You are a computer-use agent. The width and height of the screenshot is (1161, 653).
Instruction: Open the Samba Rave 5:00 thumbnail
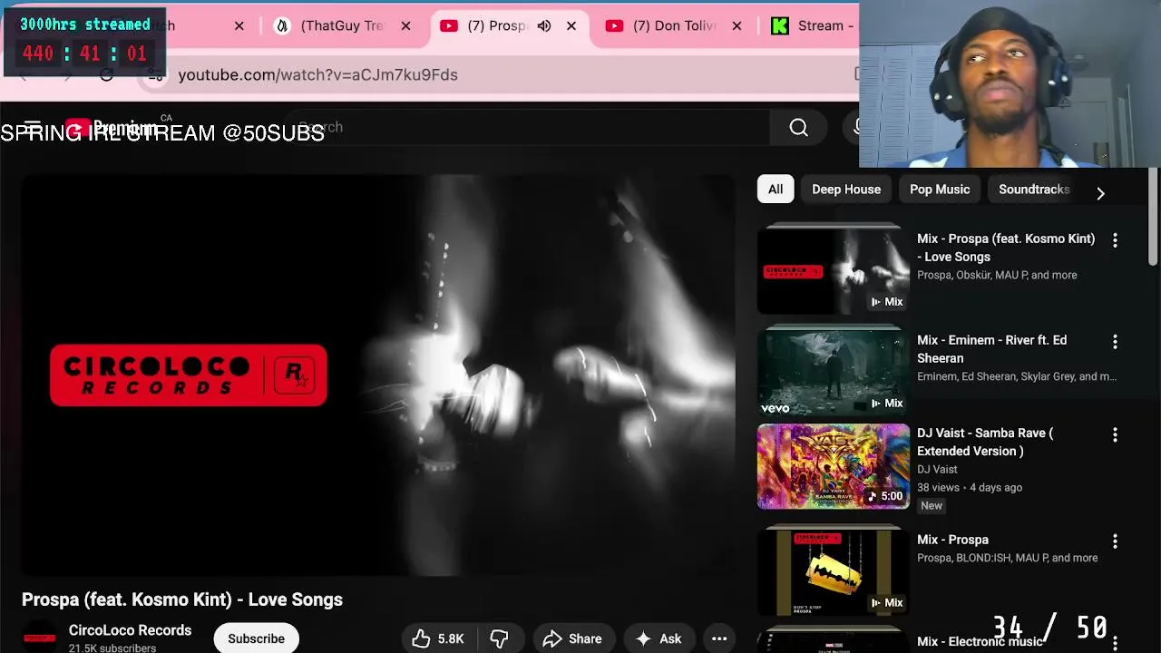point(834,466)
